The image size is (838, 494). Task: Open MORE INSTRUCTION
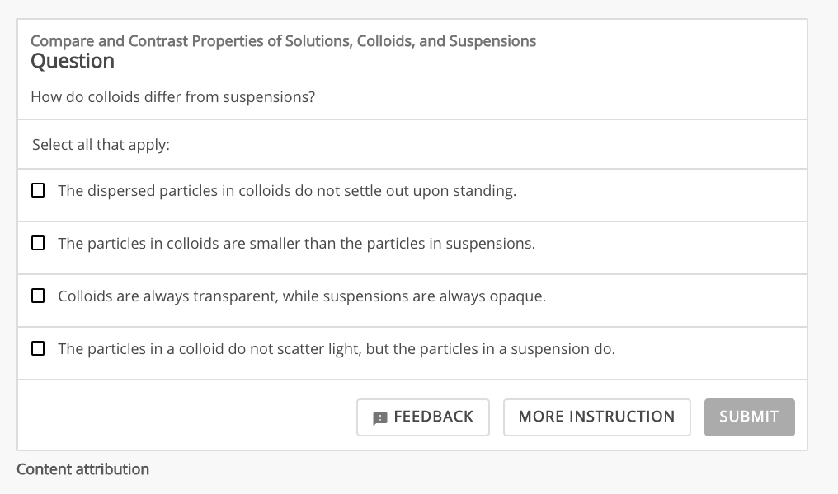(596, 417)
